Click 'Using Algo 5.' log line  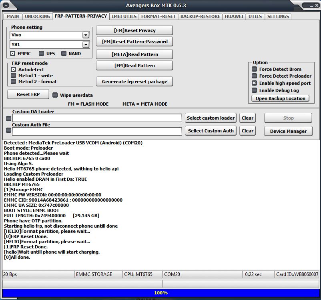[18, 164]
